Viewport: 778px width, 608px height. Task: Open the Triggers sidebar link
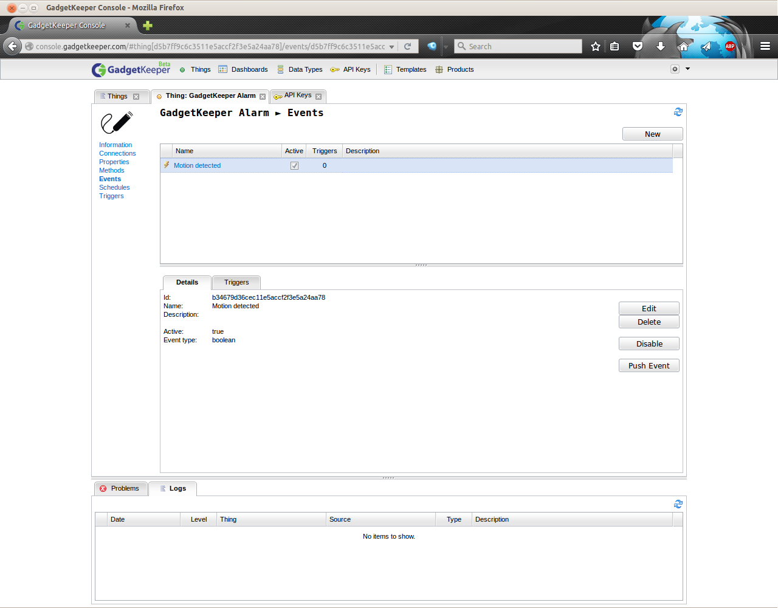click(x=111, y=196)
